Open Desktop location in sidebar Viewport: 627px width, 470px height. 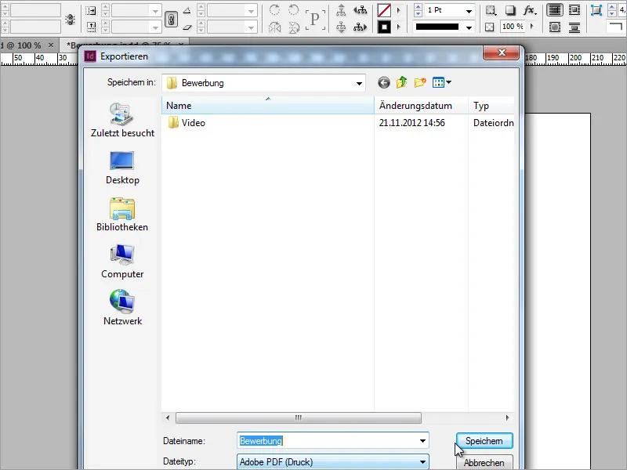point(122,168)
